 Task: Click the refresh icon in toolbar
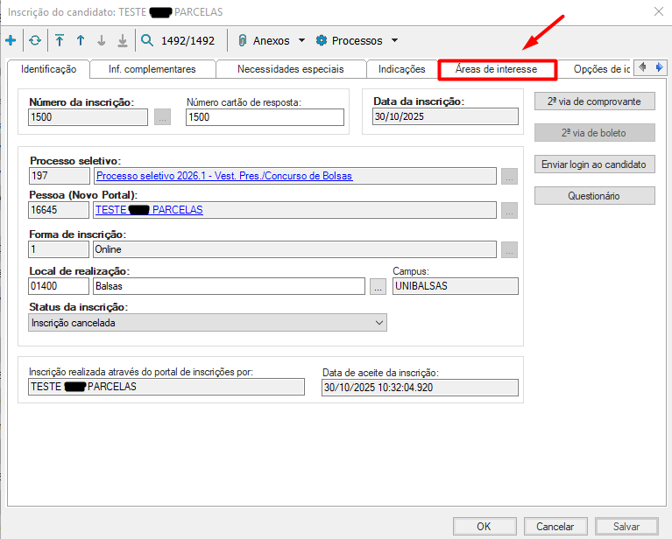(35, 40)
